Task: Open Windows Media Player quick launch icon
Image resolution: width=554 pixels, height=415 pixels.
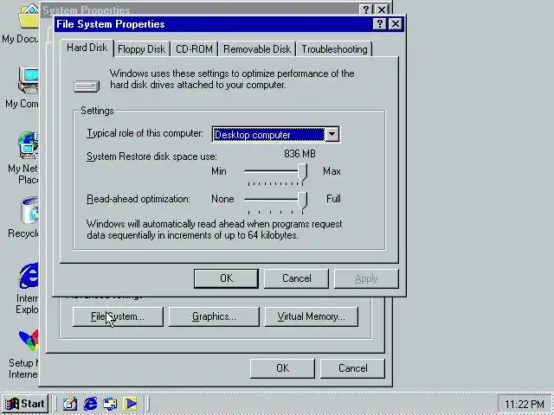Action: [131, 404]
